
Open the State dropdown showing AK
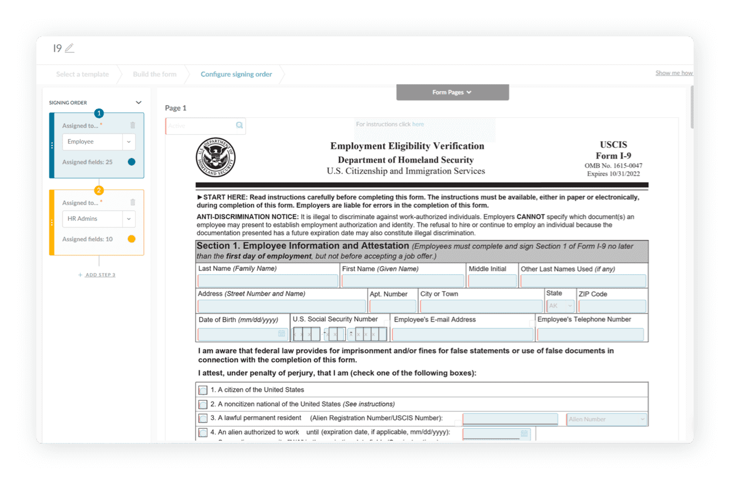click(561, 306)
